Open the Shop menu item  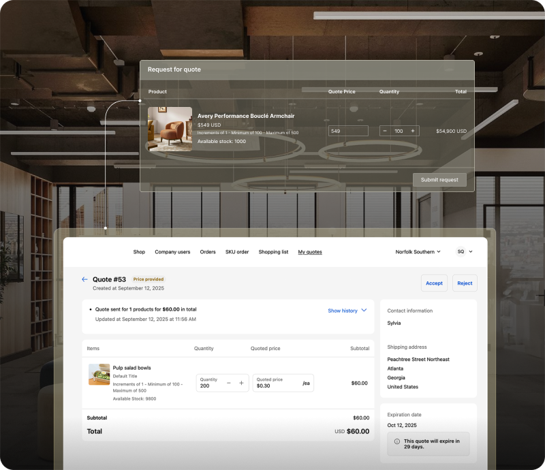(139, 252)
